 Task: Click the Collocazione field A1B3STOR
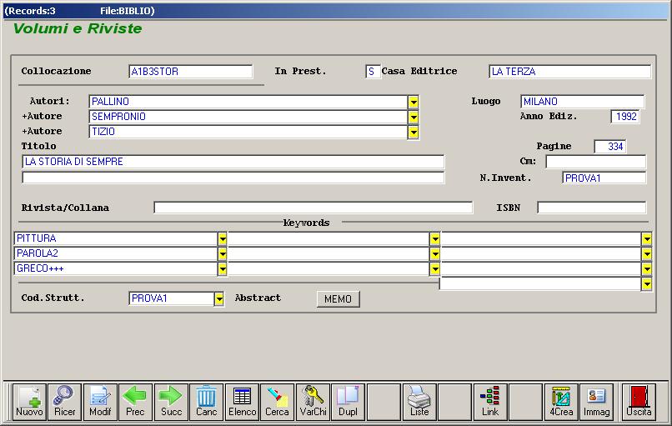tap(190, 72)
